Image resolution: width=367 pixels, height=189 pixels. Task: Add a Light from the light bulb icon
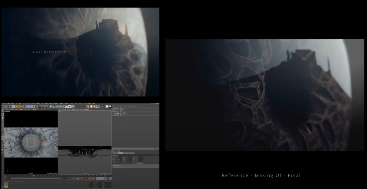(x=73, y=106)
